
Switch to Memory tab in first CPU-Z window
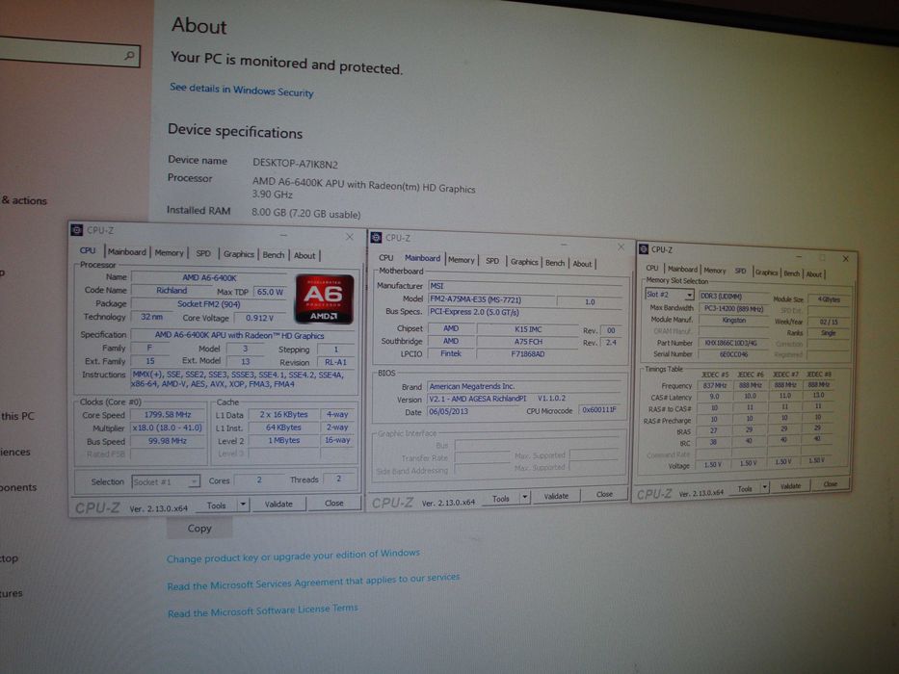170,252
